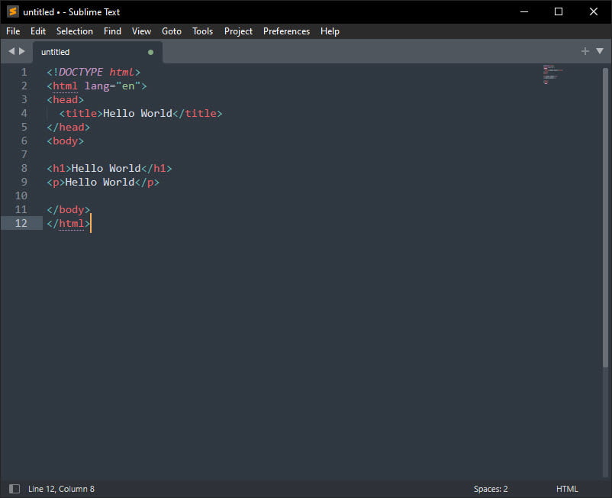Open the View menu
This screenshot has width=612, height=498.
click(x=141, y=31)
